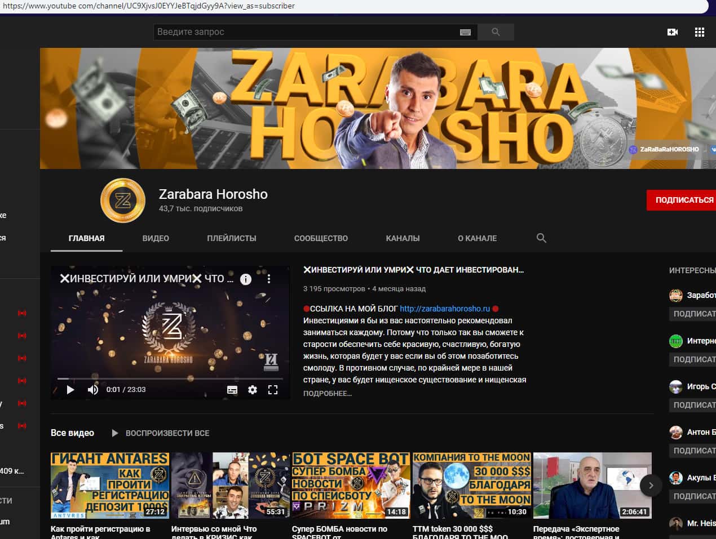The width and height of the screenshot is (716, 539).
Task: Toggle subtitles on the featured video
Action: (x=232, y=390)
